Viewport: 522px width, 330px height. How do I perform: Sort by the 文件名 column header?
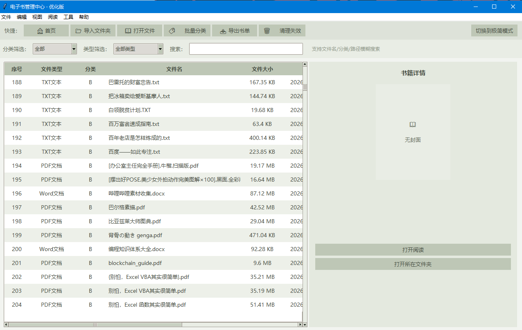click(174, 69)
